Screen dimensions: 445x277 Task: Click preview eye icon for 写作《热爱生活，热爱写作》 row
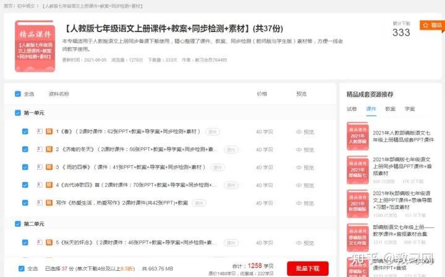click(x=299, y=202)
